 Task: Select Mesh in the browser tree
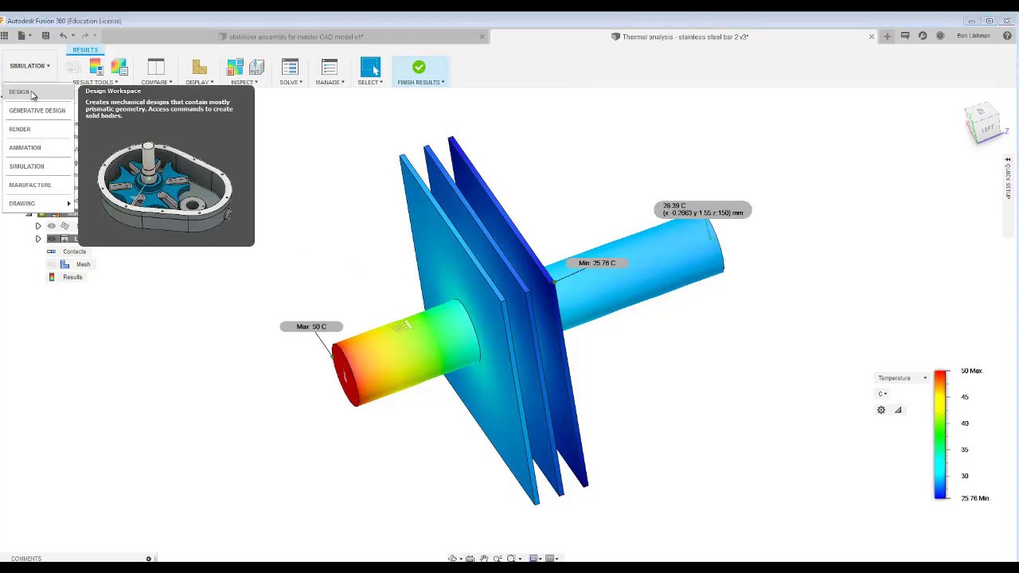pyautogui.click(x=83, y=264)
